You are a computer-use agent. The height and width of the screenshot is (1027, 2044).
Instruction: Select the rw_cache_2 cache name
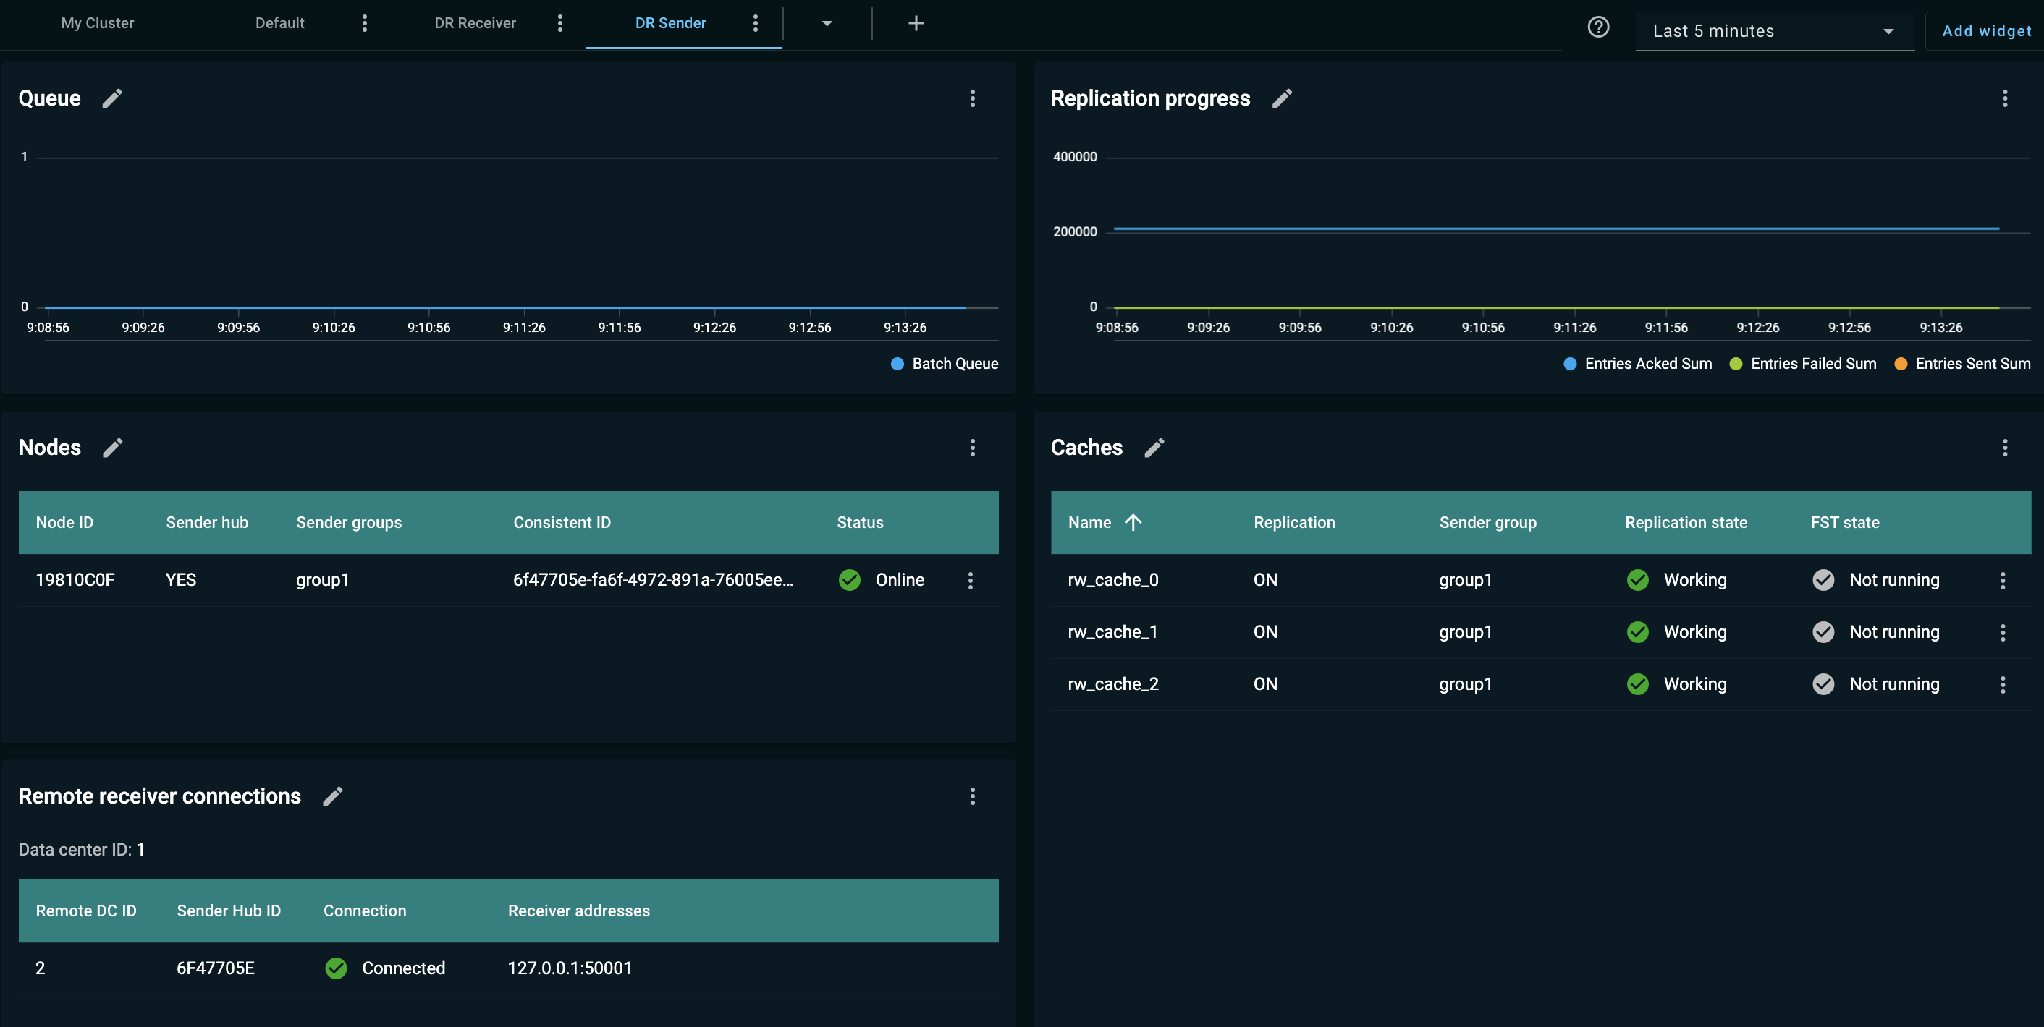coord(1112,683)
